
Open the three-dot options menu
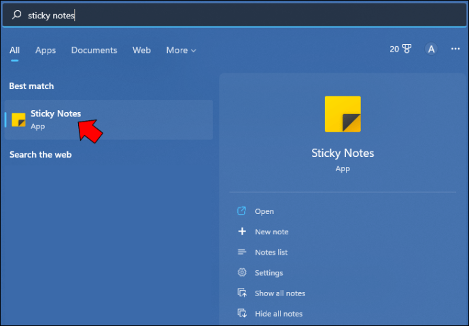455,49
